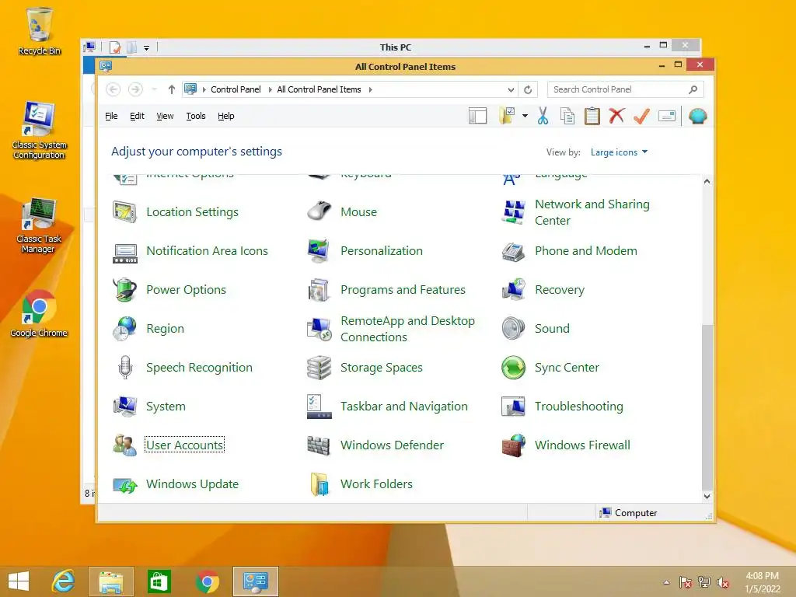Click the Search Control Panel field
Image resolution: width=796 pixels, height=597 pixels.
click(x=626, y=89)
